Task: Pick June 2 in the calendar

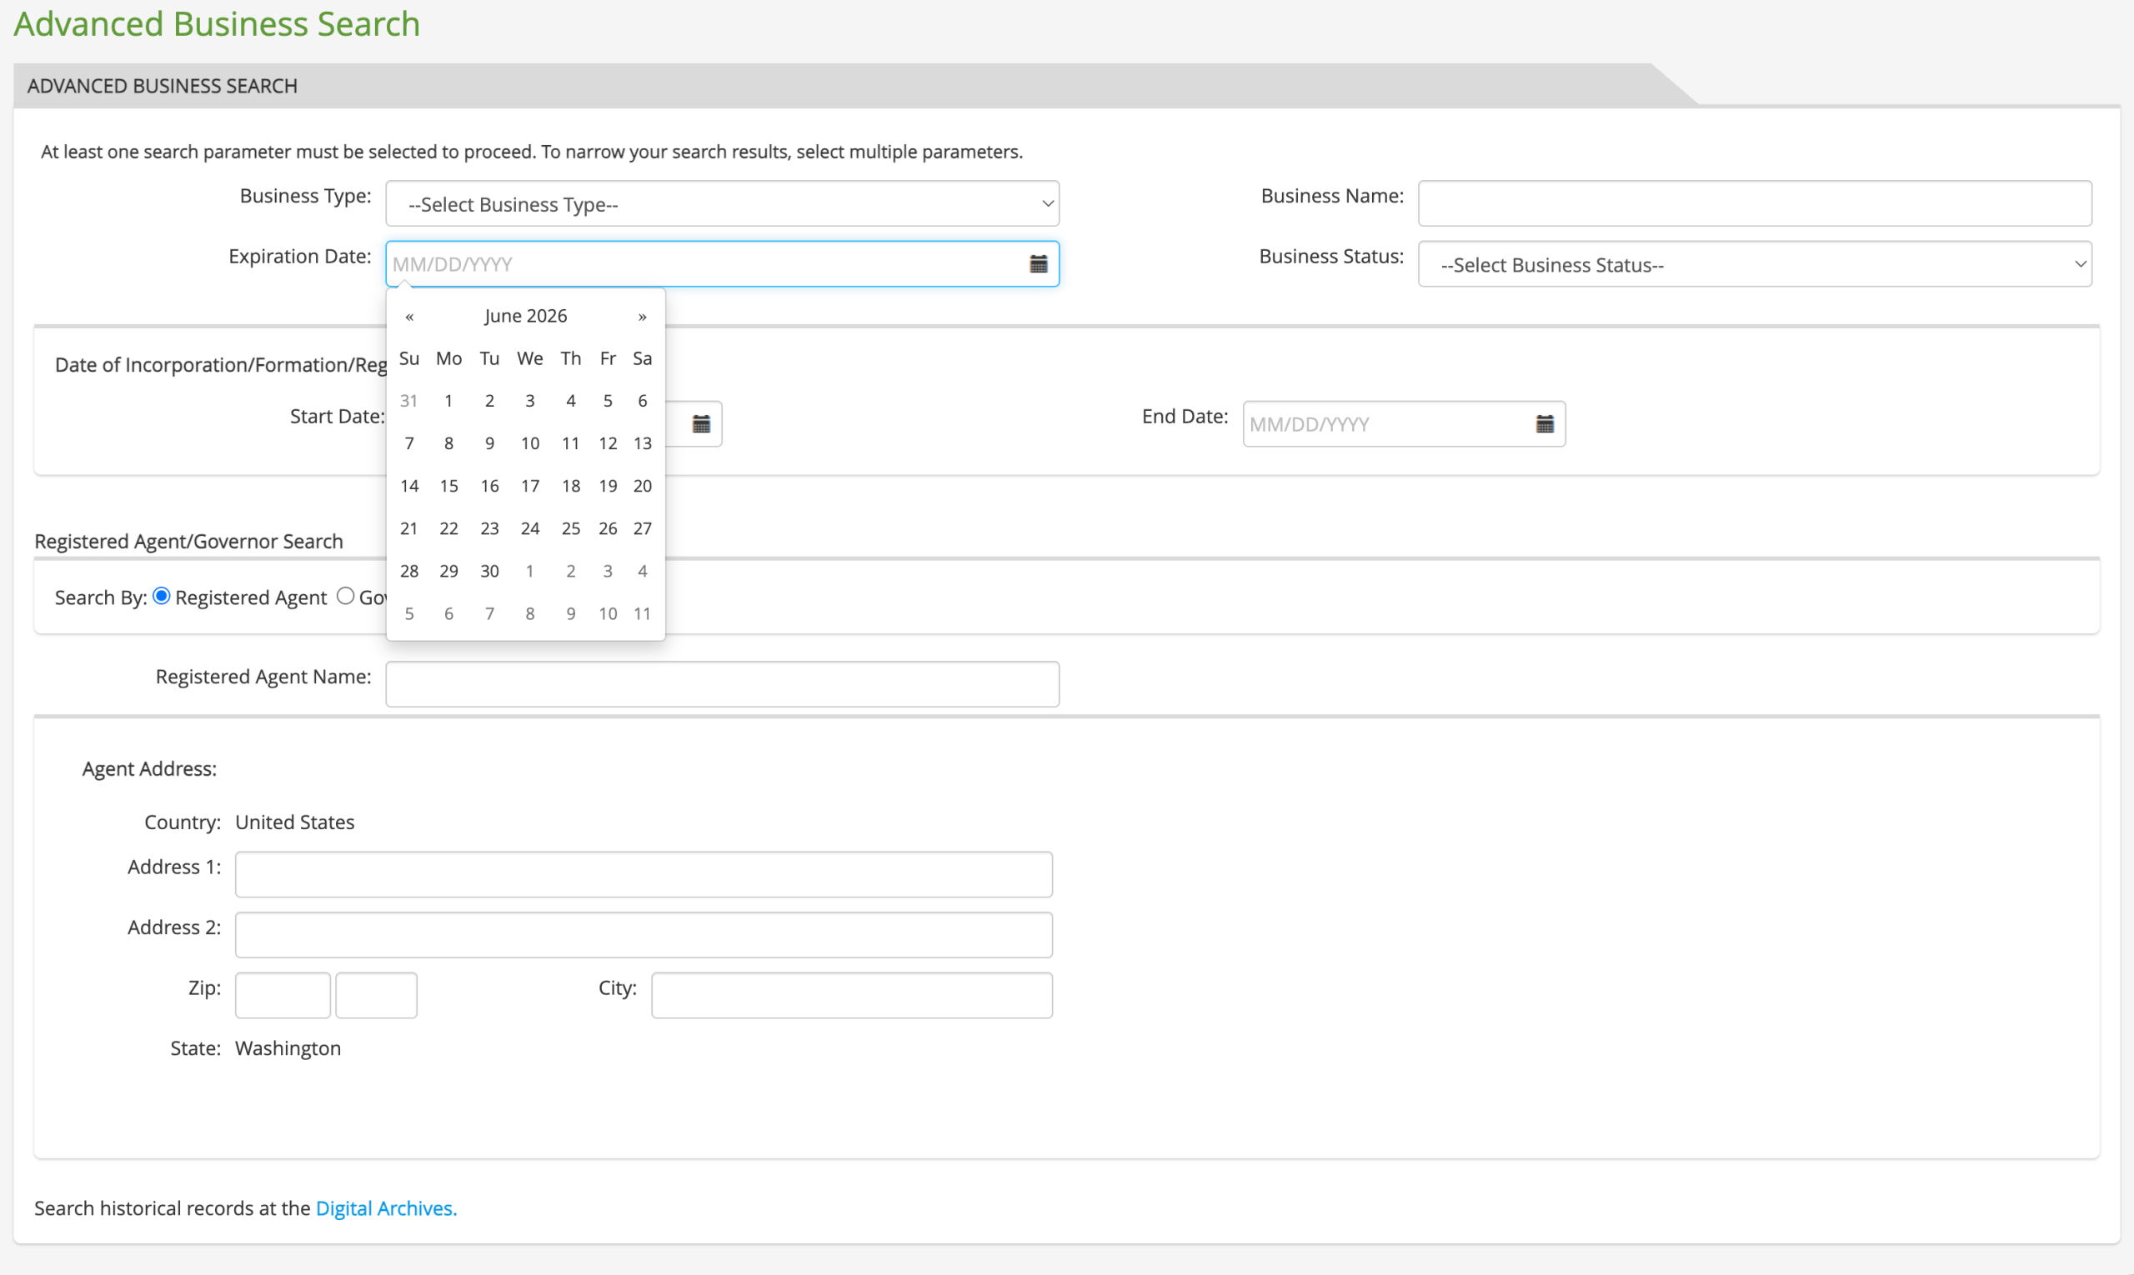Action: (x=490, y=401)
